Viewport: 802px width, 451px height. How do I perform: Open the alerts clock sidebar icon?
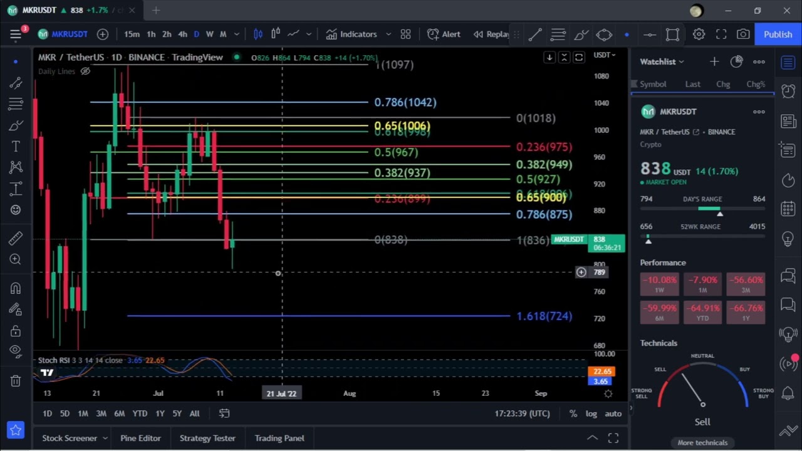pyautogui.click(x=788, y=91)
